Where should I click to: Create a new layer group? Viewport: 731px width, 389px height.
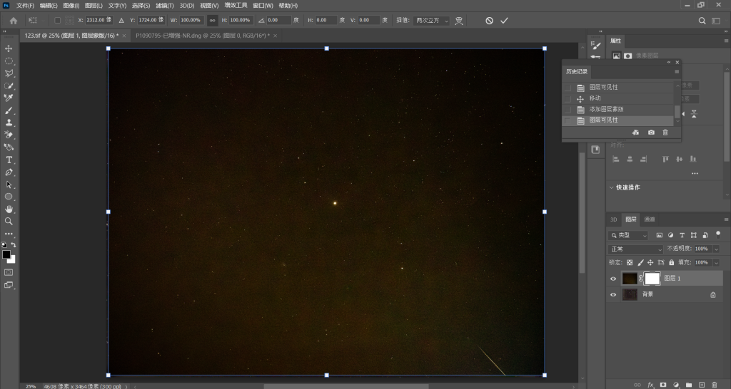click(x=689, y=385)
